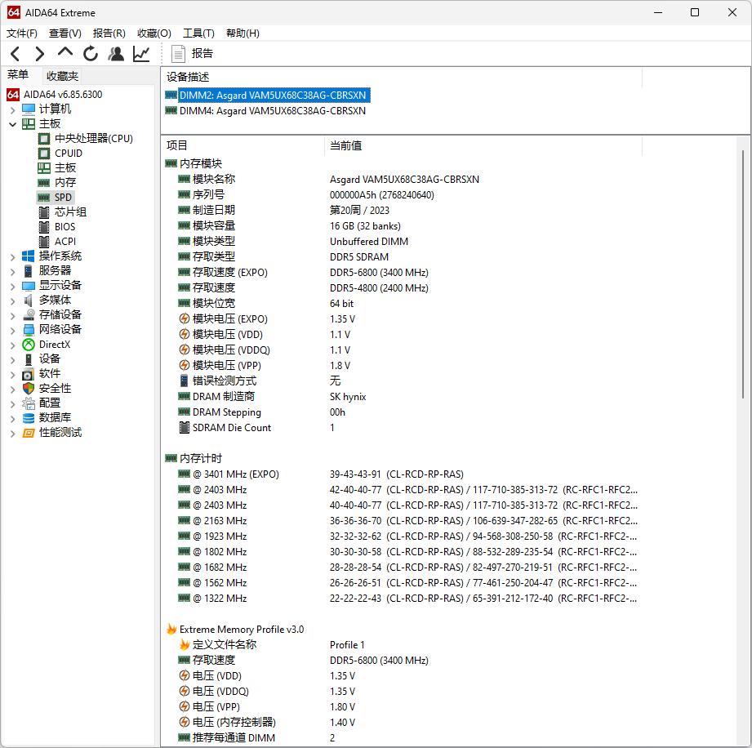The width and height of the screenshot is (752, 748).
Task: Go up one level with Up arrow
Action: click(65, 53)
